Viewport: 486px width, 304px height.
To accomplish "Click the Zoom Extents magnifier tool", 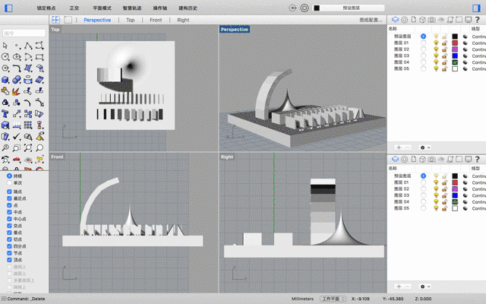I will (x=28, y=147).
